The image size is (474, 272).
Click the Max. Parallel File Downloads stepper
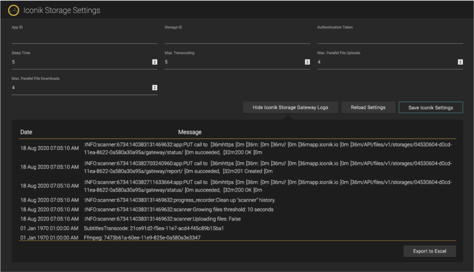pos(155,88)
